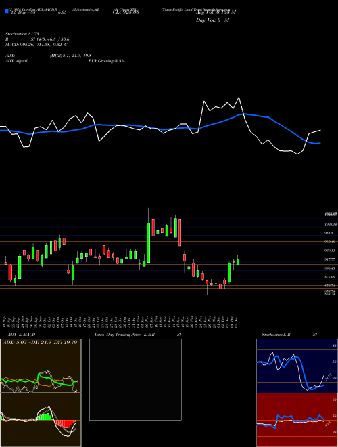Image resolution: width=338 pixels, height=447 pixels.
Task: Click the 'MACD: 905.26, 914.58, -9.32 C' line
Action: tap(37, 45)
